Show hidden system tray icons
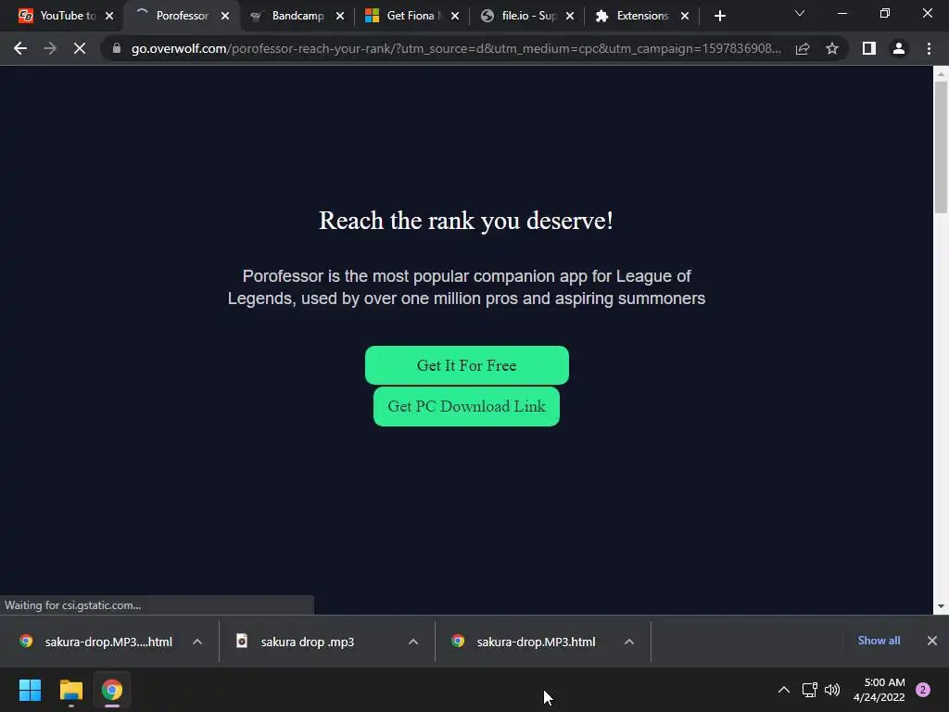Viewport: 949px width, 712px height. pos(784,690)
